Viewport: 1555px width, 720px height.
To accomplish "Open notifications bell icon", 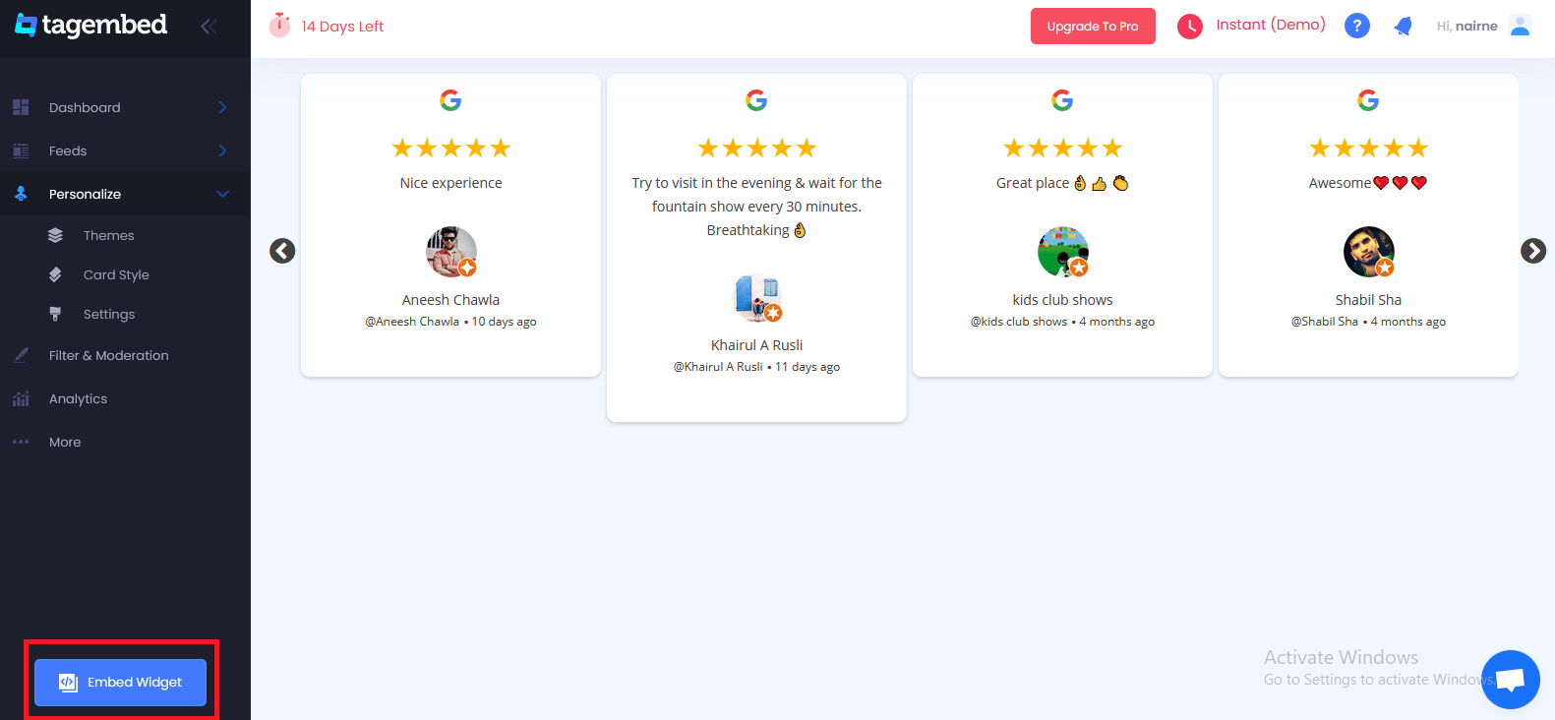I will coord(1404,26).
